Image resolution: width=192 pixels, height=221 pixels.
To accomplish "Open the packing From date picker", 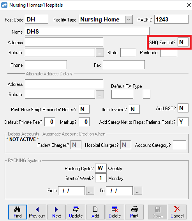I will coord(90,191).
